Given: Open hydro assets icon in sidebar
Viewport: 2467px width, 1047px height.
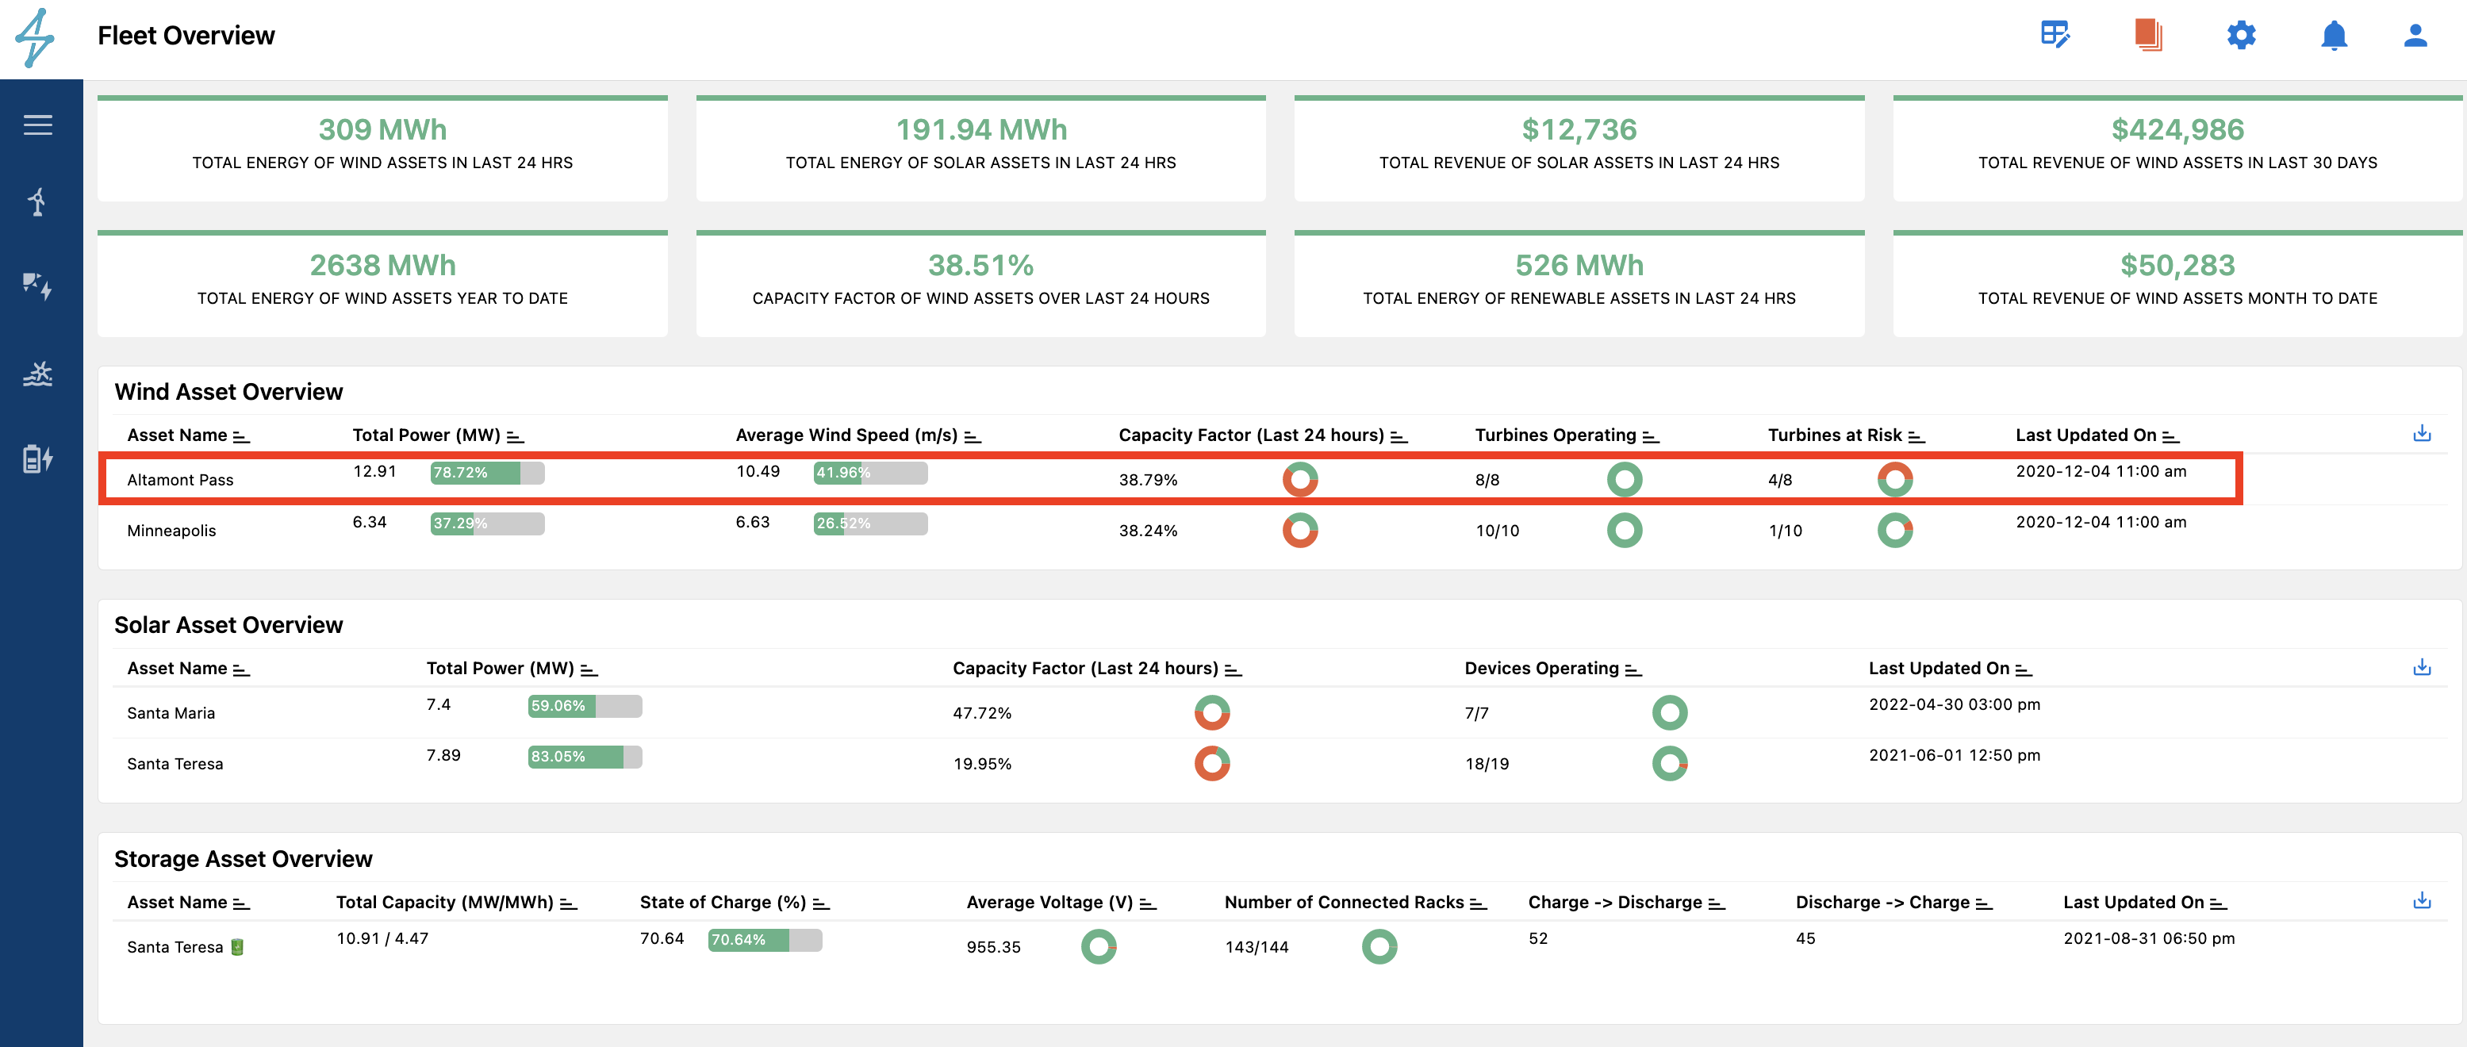Looking at the screenshot, I should click(x=38, y=374).
